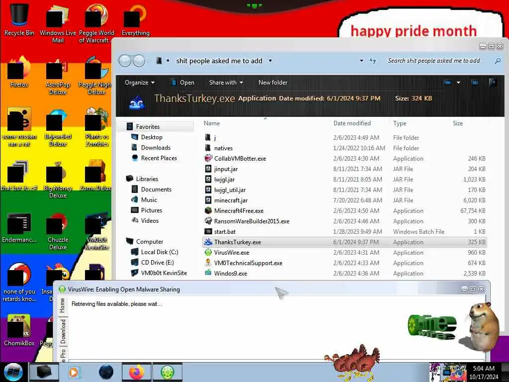This screenshot has width=509, height=382.
Task: Click the refresh icon beside address bar
Action: pyautogui.click(x=373, y=61)
